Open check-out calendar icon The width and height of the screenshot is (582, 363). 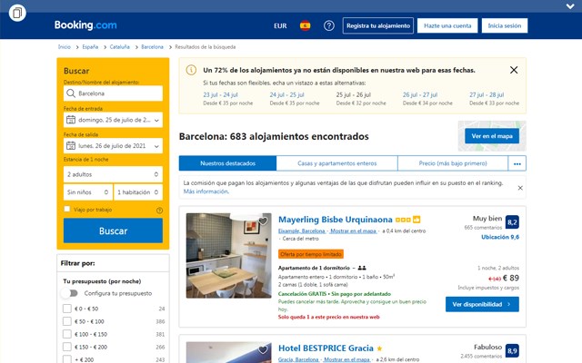click(x=71, y=145)
